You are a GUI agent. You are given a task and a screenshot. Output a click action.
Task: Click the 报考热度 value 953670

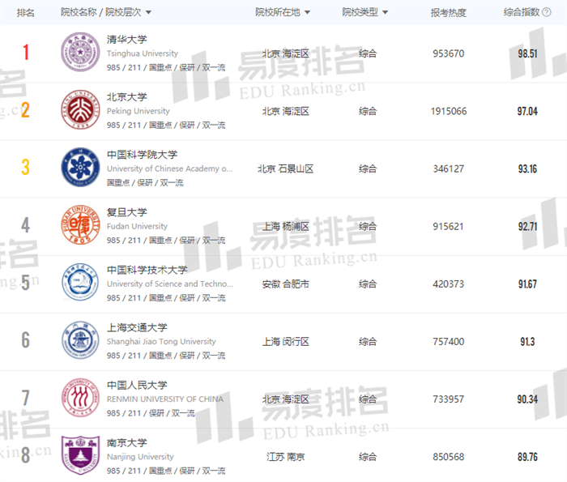(x=449, y=53)
